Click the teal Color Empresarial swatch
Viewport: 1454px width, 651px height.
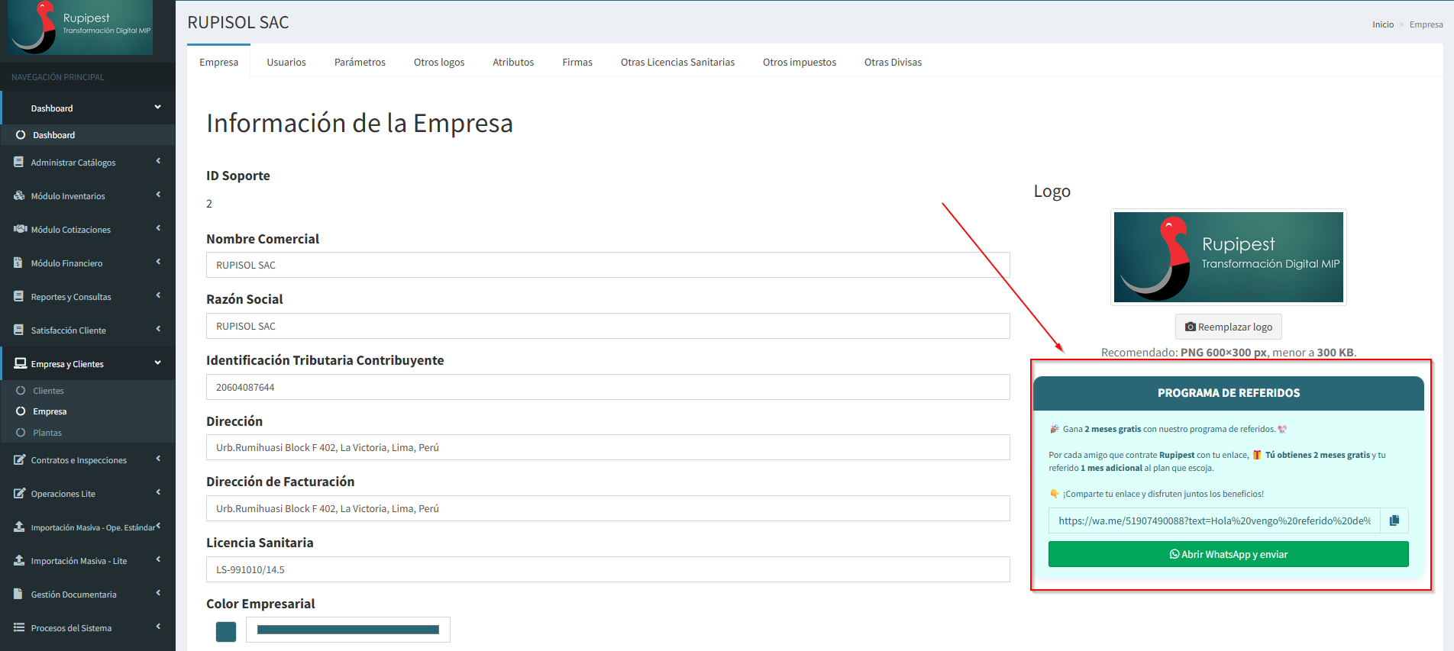pyautogui.click(x=226, y=631)
